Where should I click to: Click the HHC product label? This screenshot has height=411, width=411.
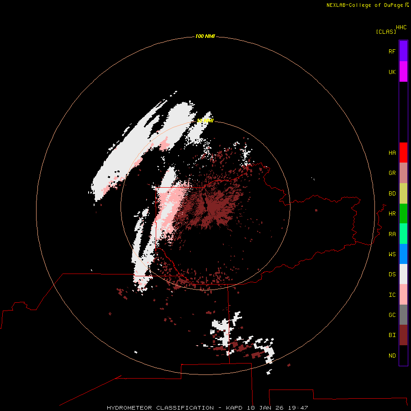[x=401, y=27]
